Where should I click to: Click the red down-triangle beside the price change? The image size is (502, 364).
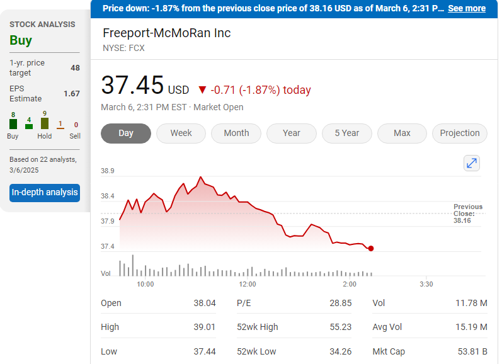tap(202, 90)
